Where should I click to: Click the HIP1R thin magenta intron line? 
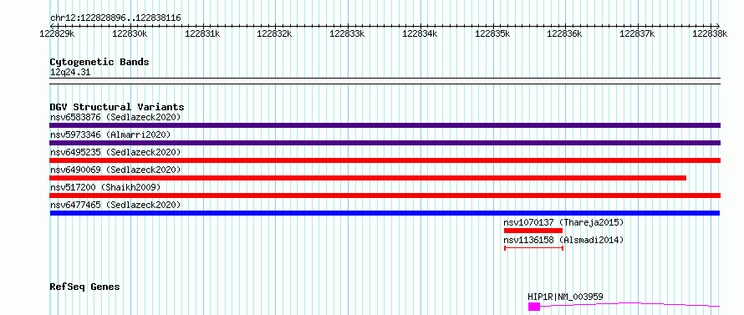630,304
